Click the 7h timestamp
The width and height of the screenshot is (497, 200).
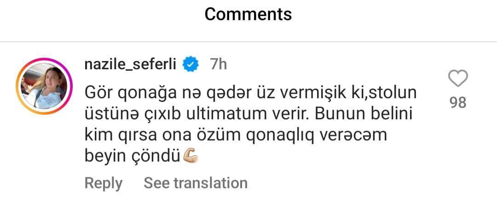pos(218,65)
